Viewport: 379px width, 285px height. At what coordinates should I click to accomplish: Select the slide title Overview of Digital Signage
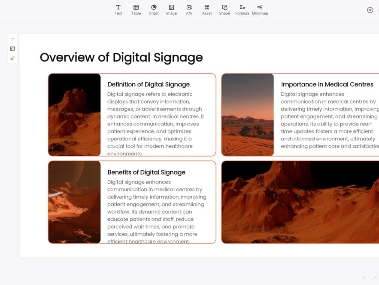coord(121,57)
